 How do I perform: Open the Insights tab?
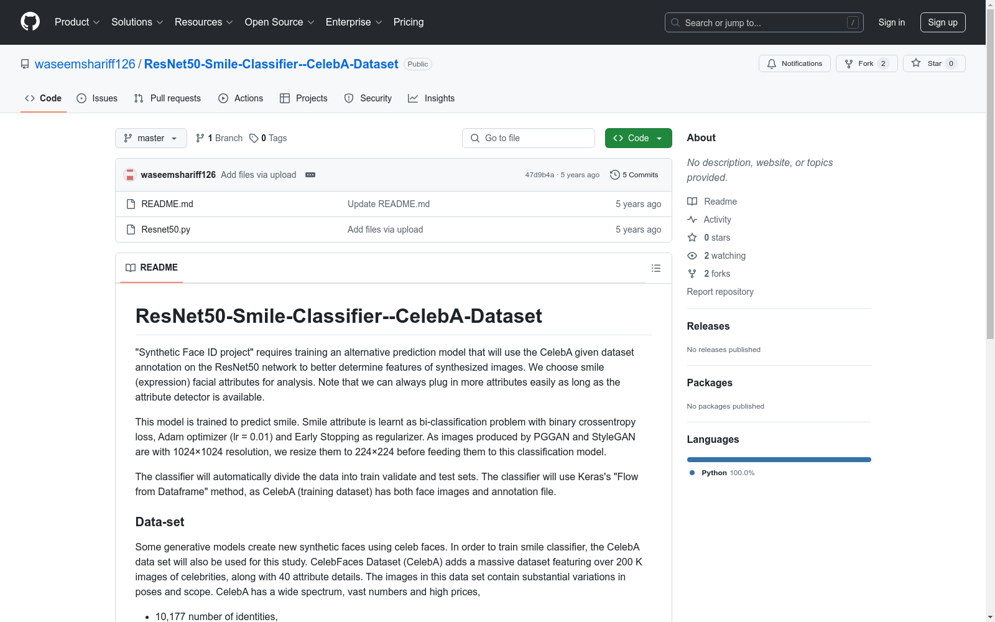click(432, 98)
